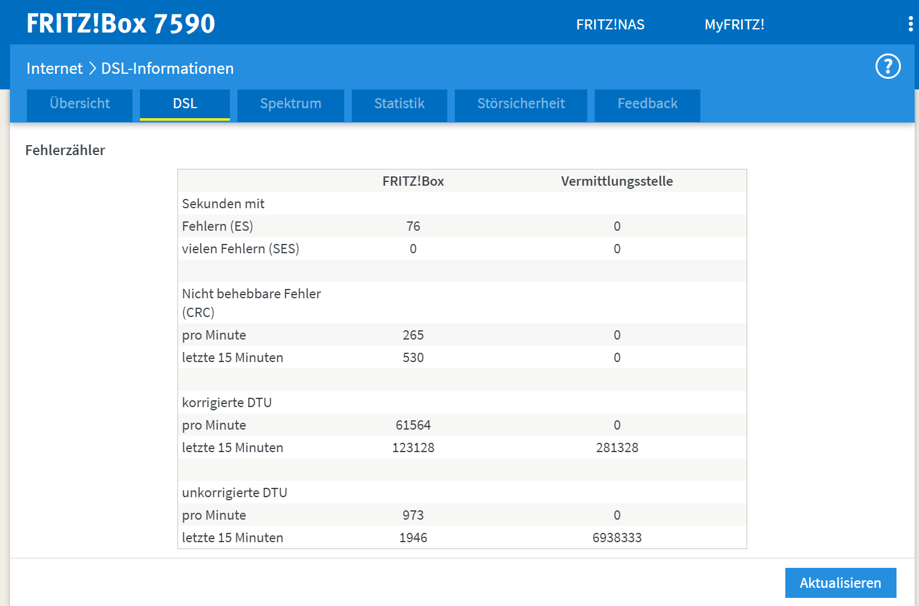Click korrigierte DTU value 61564

[x=413, y=425]
